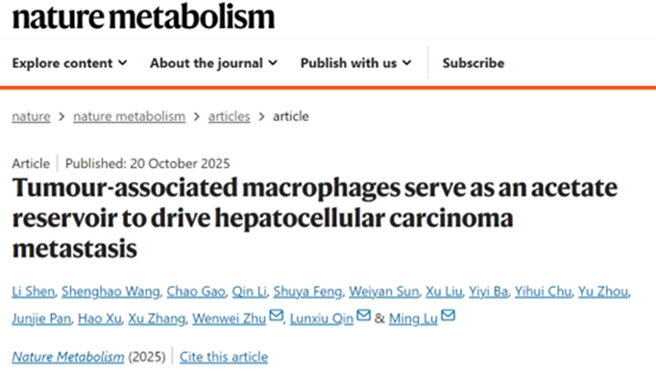The width and height of the screenshot is (656, 380).
Task: Go to the nature breadcrumb link
Action: (31, 116)
